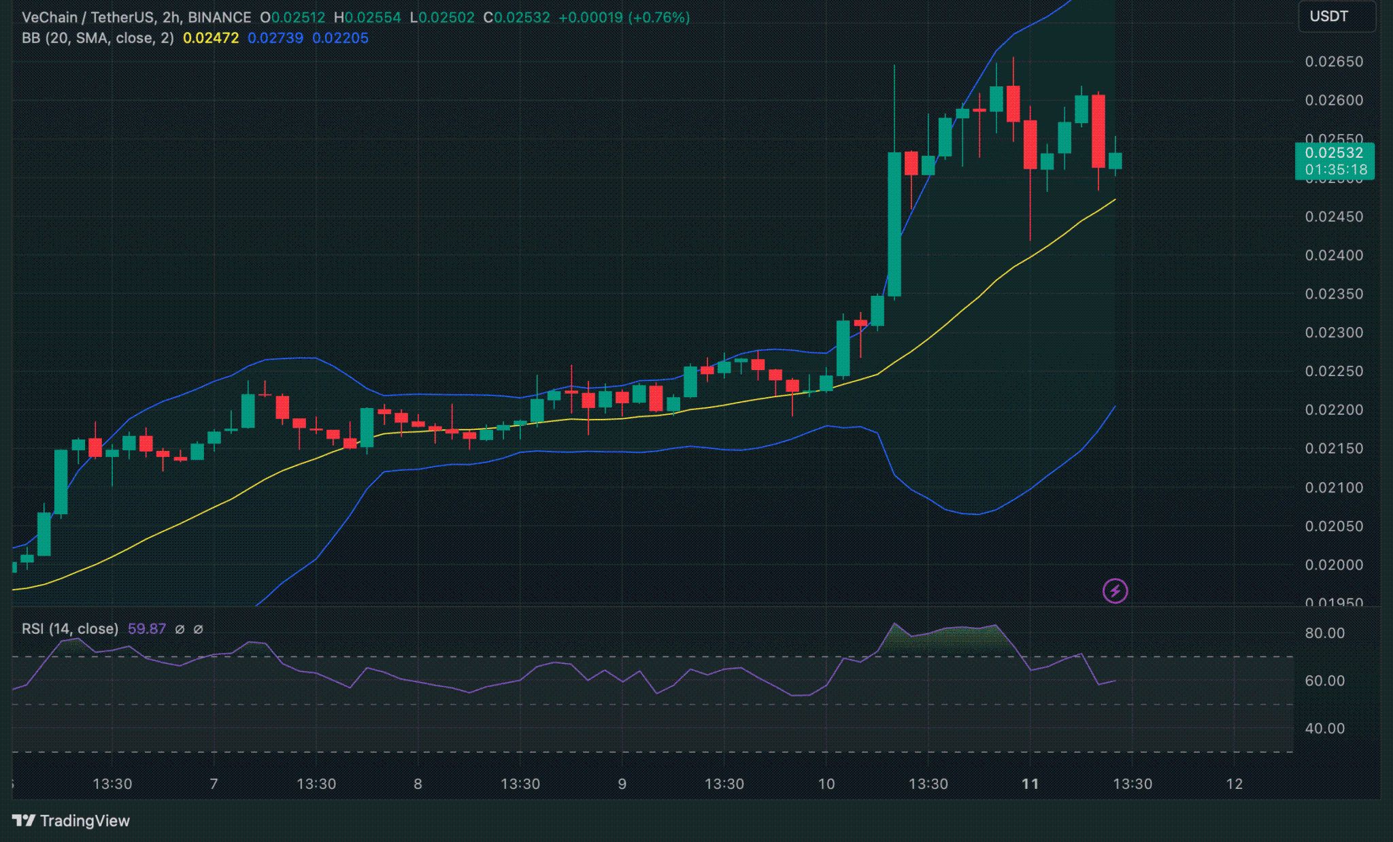Click the RSI 40.00 axis label
Image resolution: width=1393 pixels, height=842 pixels.
pyautogui.click(x=1324, y=728)
